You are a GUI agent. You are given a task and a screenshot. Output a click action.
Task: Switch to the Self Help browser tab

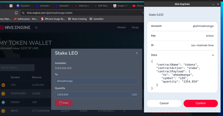coord(101,6)
